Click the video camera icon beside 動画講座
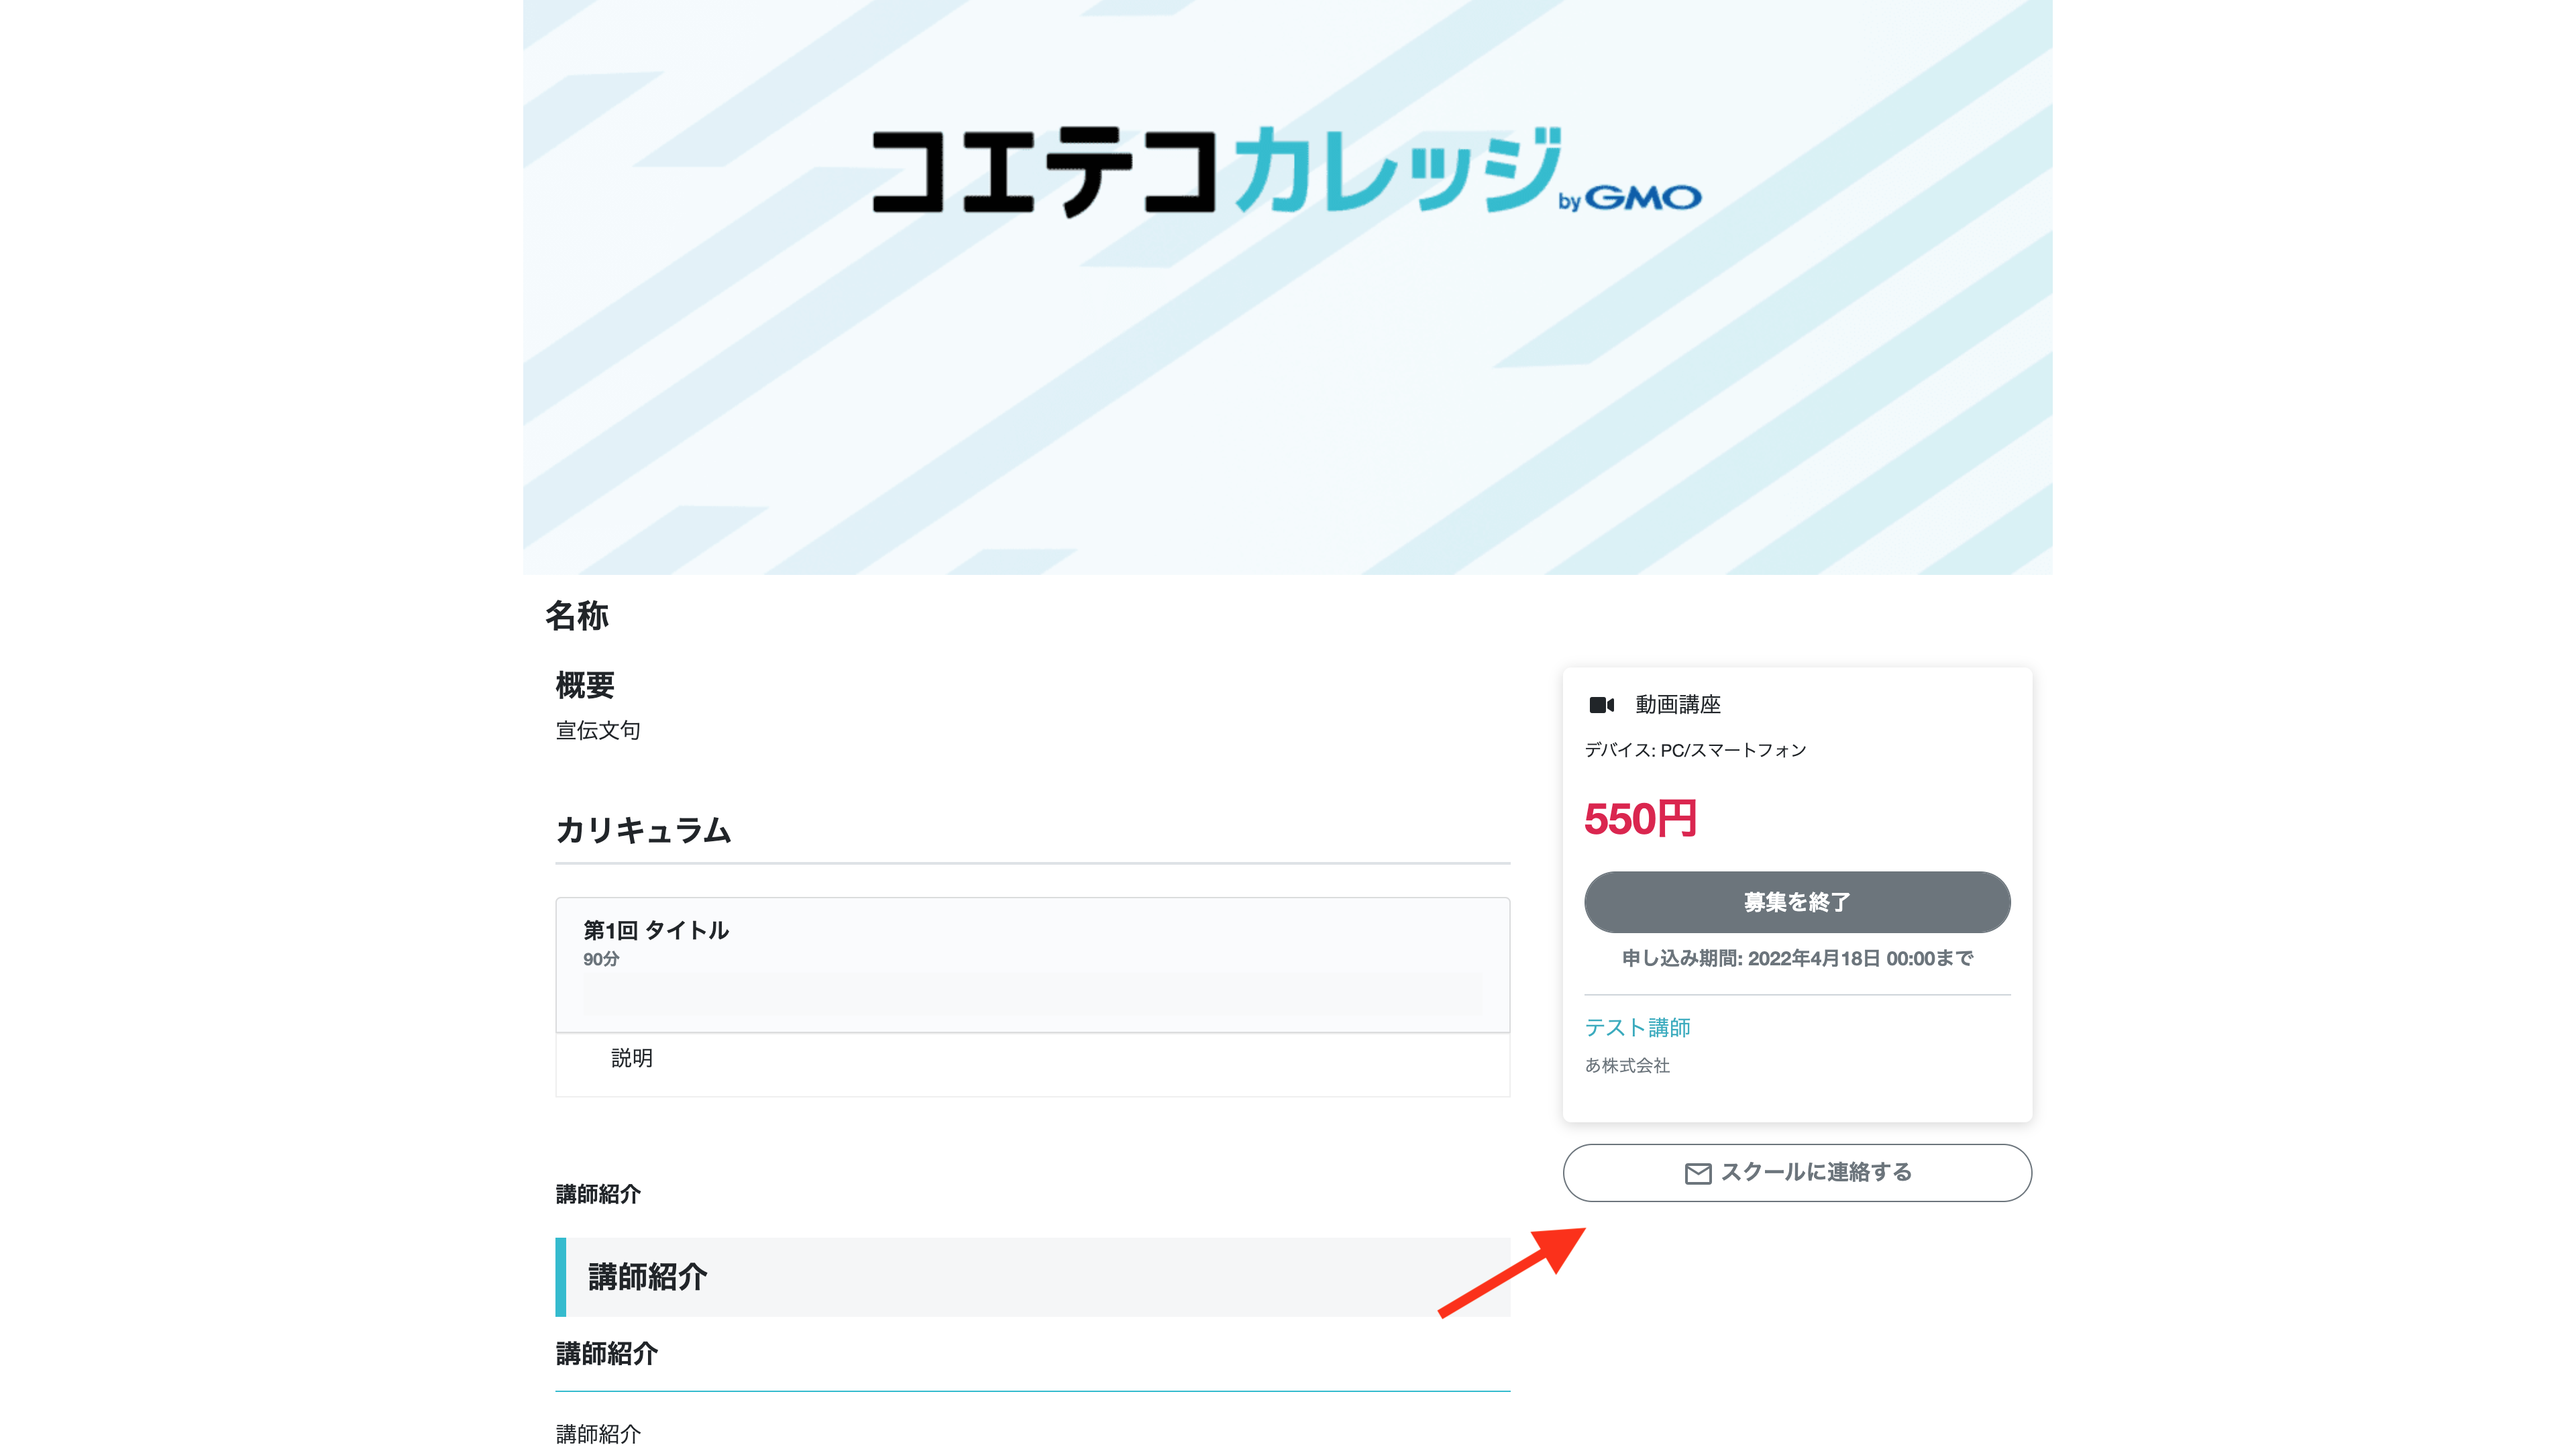Screen dimensions: 2576x1449 (x=1601, y=705)
